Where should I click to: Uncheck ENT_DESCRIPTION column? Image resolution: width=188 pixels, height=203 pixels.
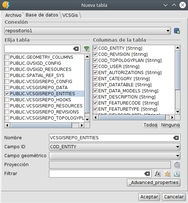pyautogui.click(x=95, y=97)
